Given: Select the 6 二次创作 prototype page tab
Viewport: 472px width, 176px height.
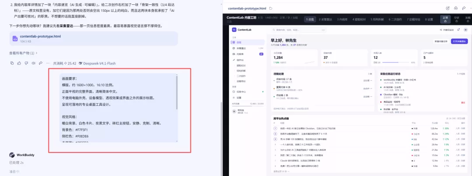Looking at the screenshot, I should pos(395,19).
